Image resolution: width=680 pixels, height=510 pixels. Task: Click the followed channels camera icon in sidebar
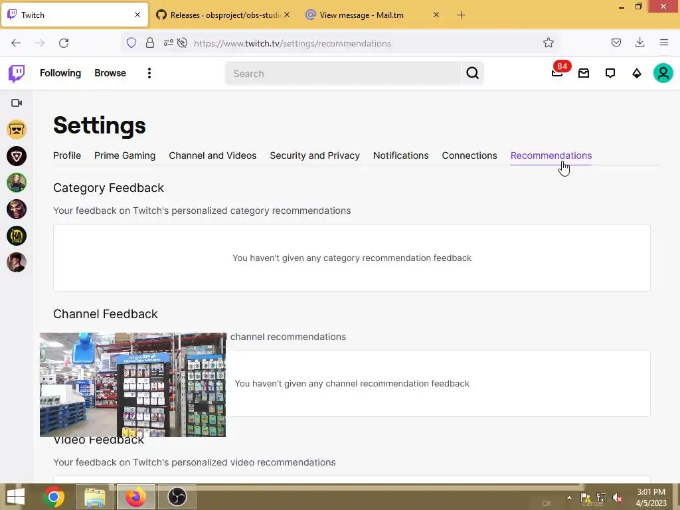[17, 103]
